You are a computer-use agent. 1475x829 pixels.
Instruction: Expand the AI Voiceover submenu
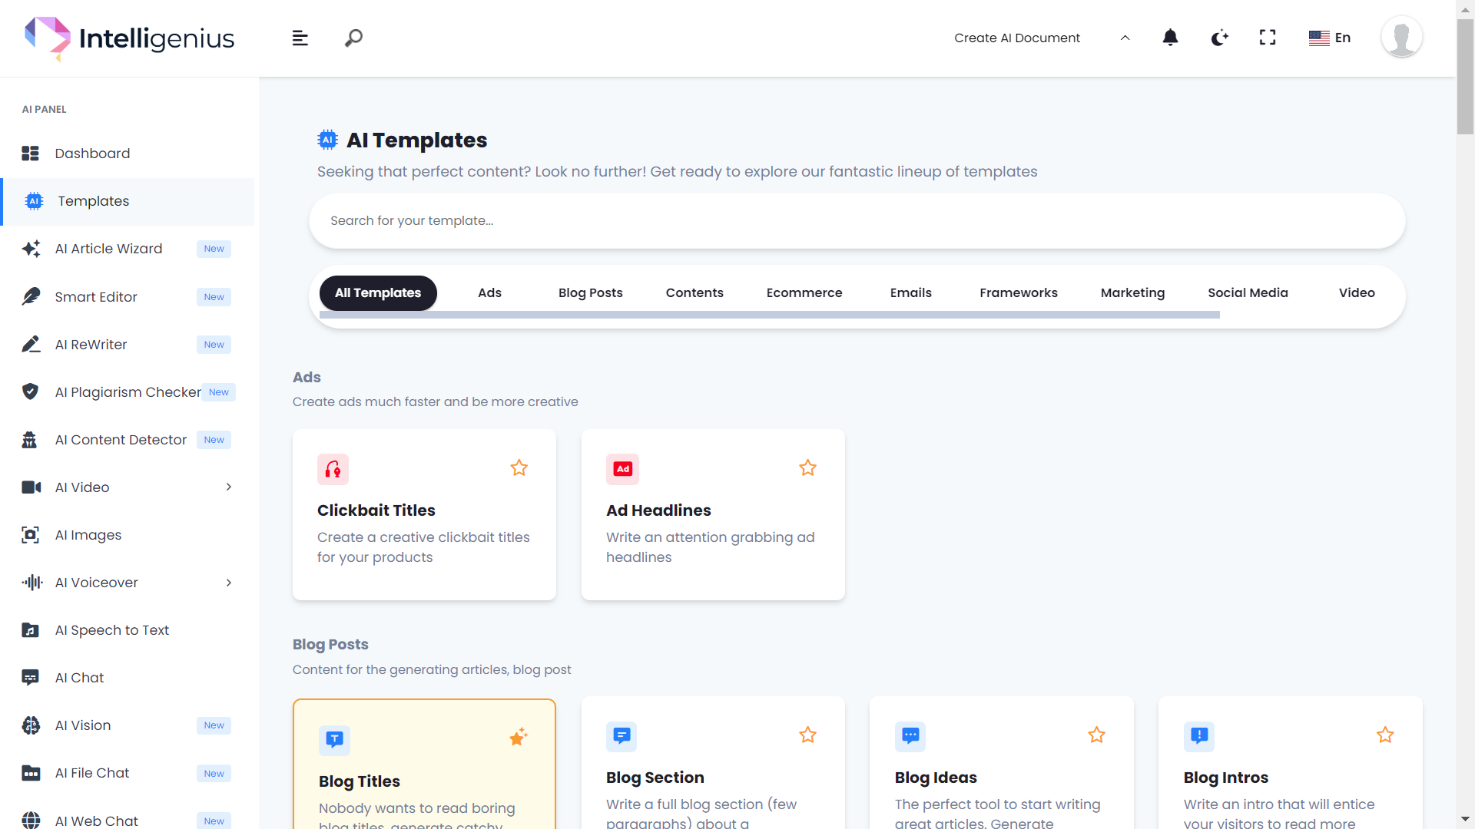coord(229,583)
